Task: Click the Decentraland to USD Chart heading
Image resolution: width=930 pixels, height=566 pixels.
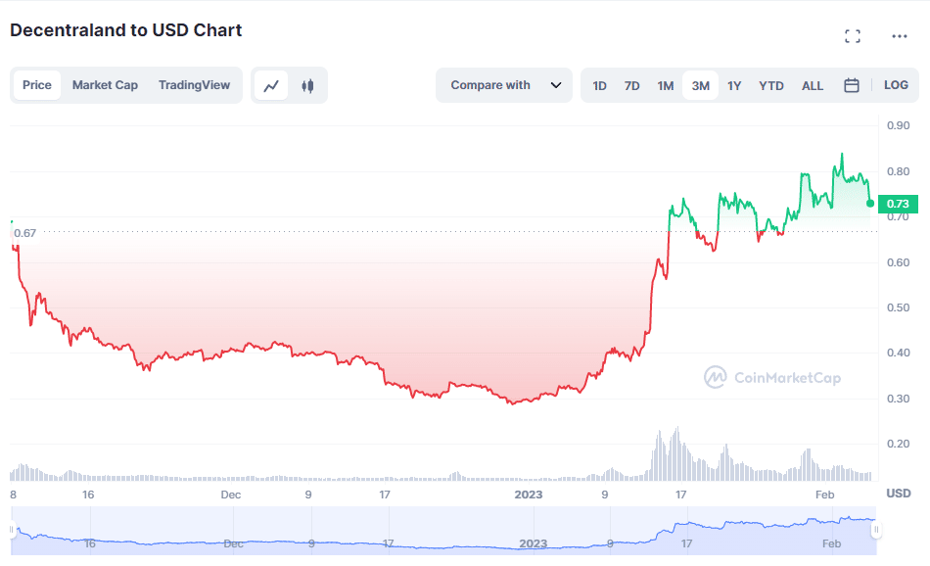Action: click(125, 30)
